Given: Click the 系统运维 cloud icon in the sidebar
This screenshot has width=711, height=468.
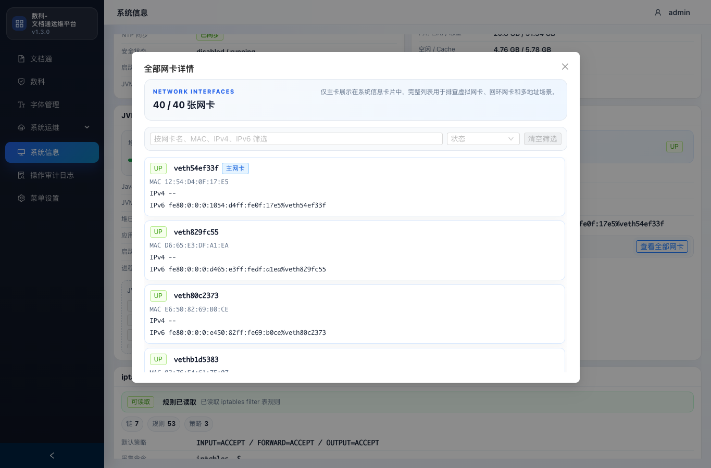Looking at the screenshot, I should [x=21, y=127].
